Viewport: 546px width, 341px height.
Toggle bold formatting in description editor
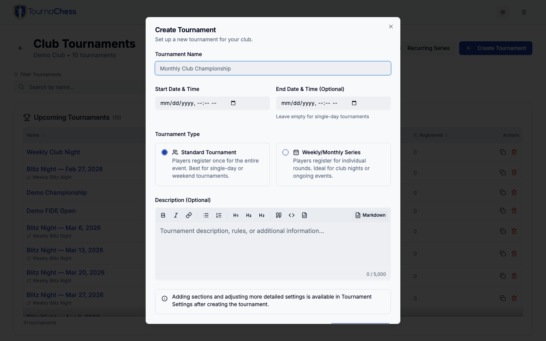click(x=163, y=215)
